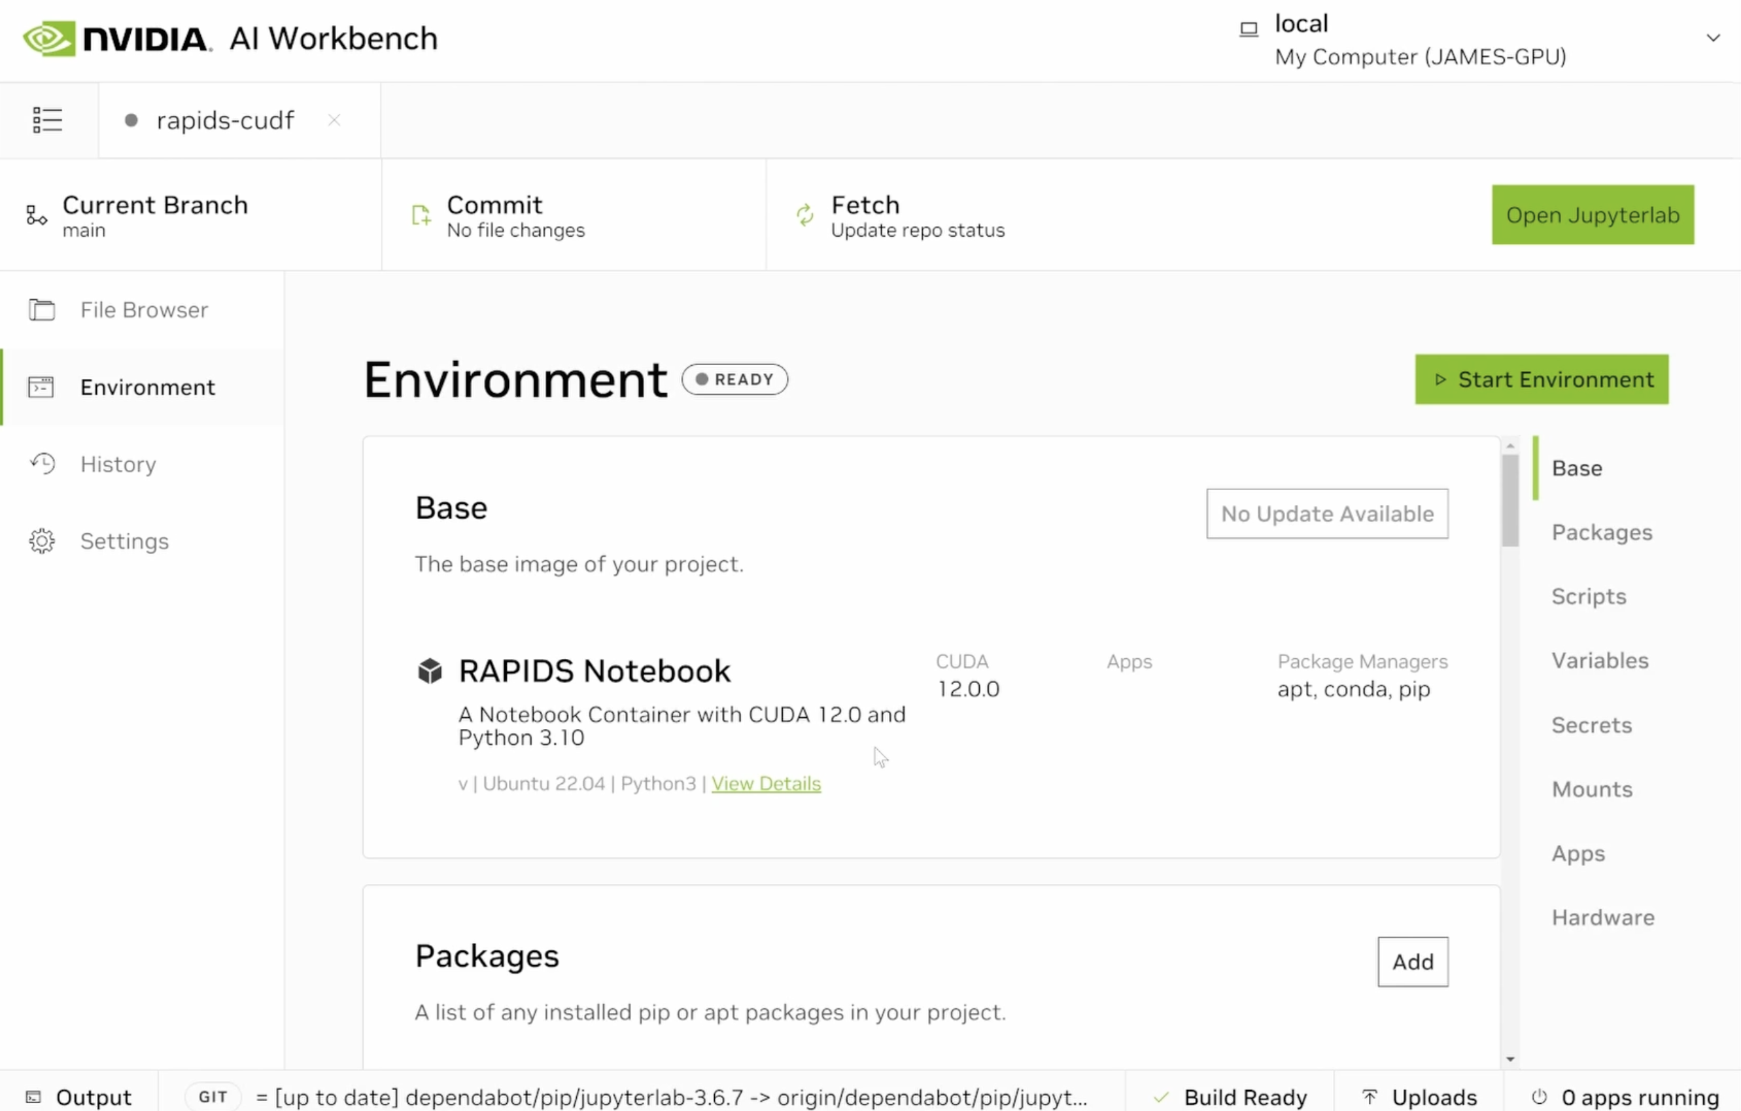
Task: Open File Browser from the sidebar
Action: 143,310
